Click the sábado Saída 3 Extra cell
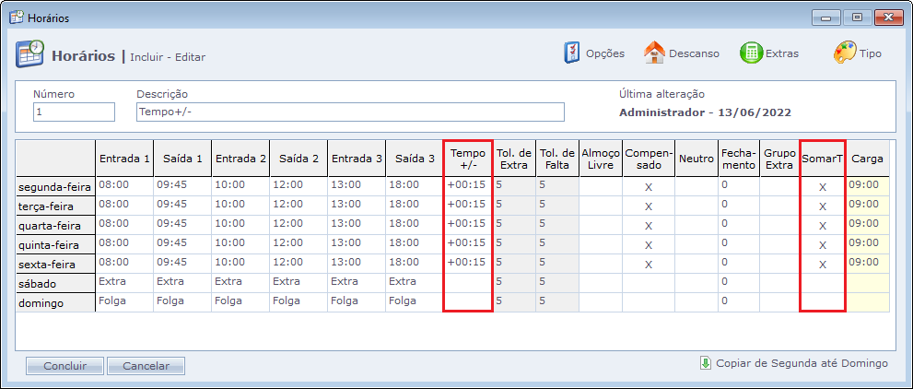This screenshot has width=913, height=389. [414, 282]
